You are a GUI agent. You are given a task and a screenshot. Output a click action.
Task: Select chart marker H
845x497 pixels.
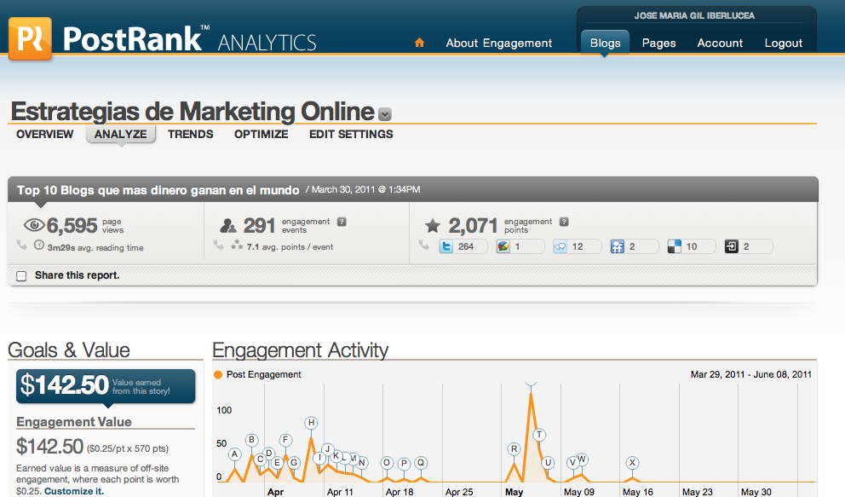[x=311, y=423]
